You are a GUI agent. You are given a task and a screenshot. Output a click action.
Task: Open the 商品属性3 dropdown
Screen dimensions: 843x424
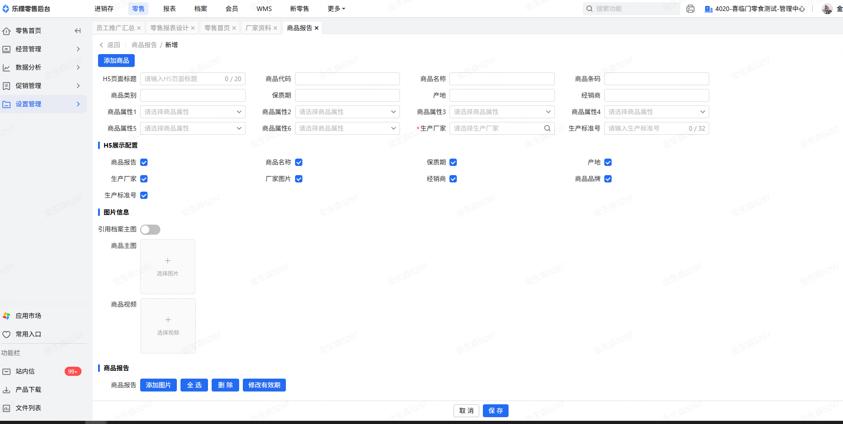502,112
